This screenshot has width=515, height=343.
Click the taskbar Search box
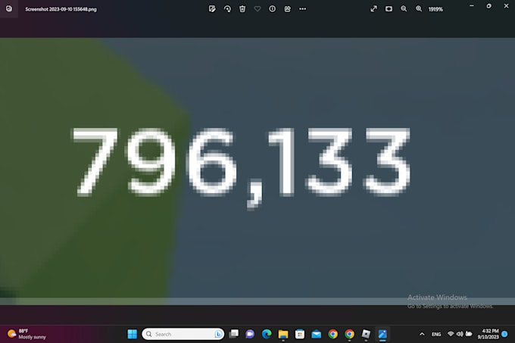(x=183, y=334)
